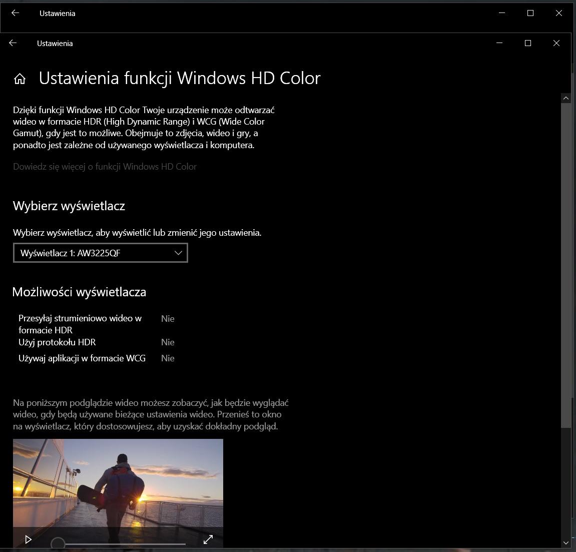Open the Dowiedz się więcej o Windows HD Color link
This screenshot has width=576, height=552.
pyautogui.click(x=105, y=167)
